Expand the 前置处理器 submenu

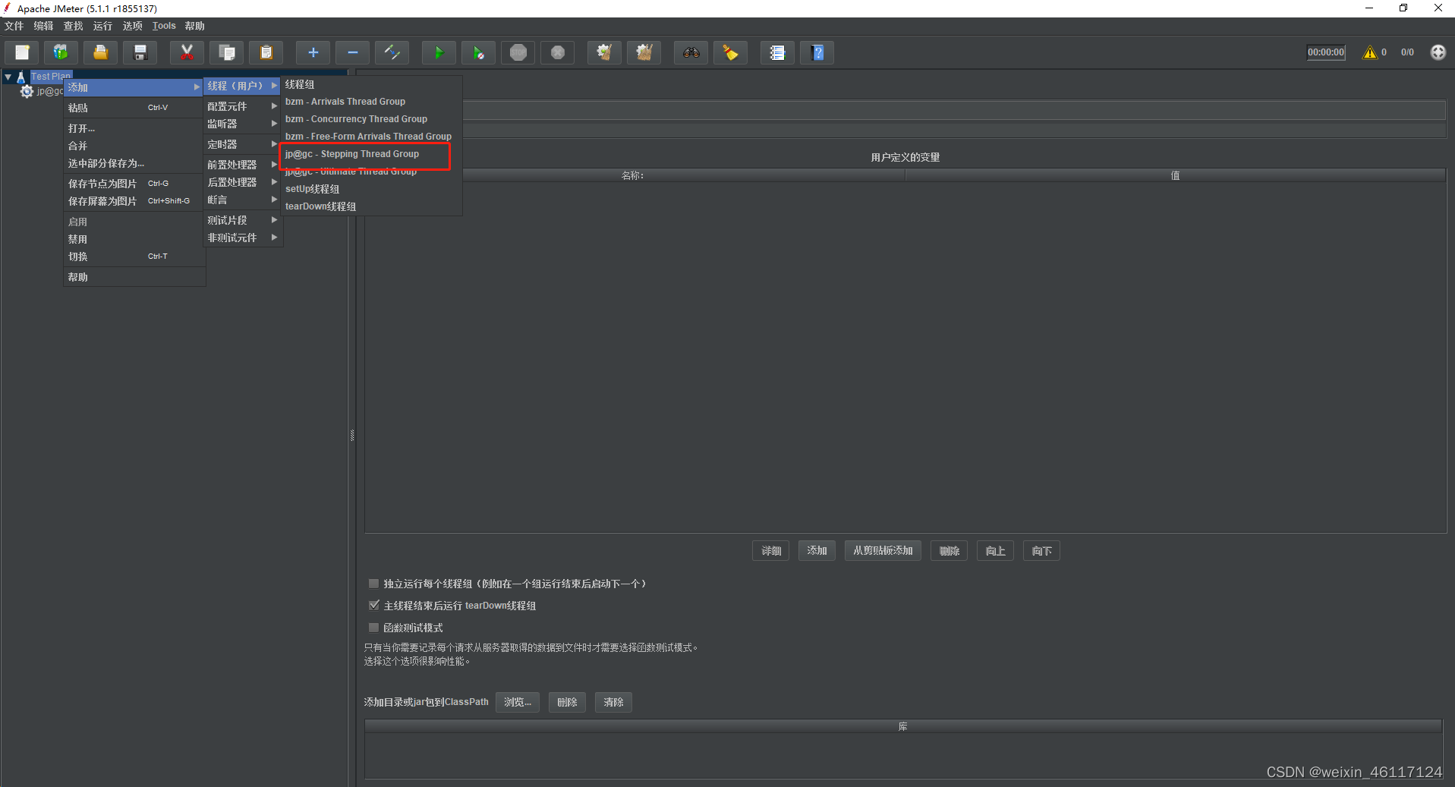pos(242,165)
